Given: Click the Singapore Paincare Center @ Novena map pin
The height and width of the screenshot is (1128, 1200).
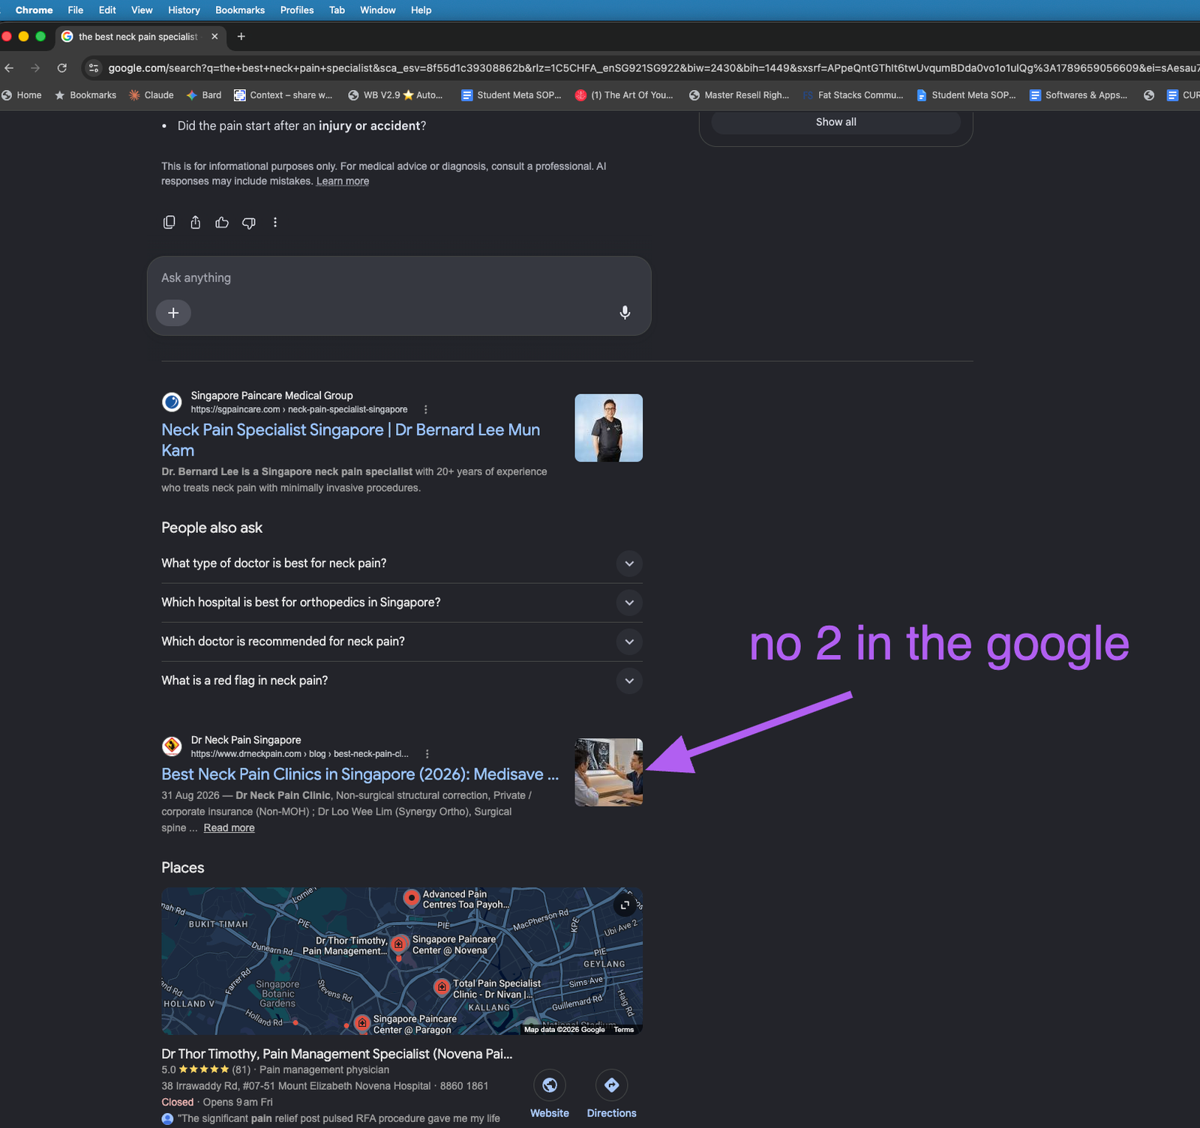Looking at the screenshot, I should tap(399, 944).
